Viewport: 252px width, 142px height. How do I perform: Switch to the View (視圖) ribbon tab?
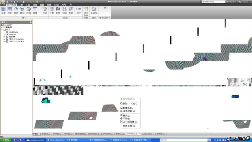42,5
